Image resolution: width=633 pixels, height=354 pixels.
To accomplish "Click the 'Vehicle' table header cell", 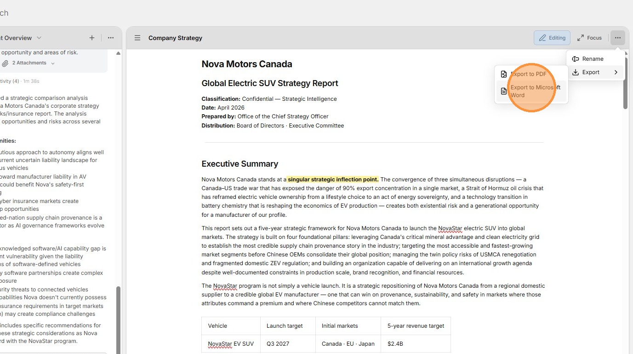I will [x=231, y=326].
